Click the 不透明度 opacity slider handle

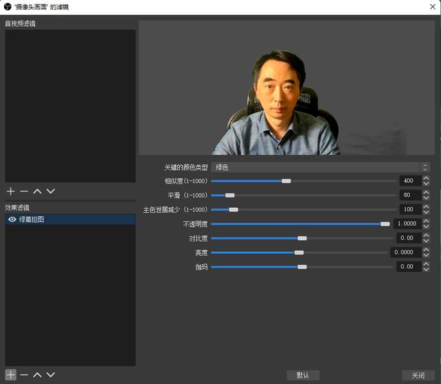click(385, 224)
